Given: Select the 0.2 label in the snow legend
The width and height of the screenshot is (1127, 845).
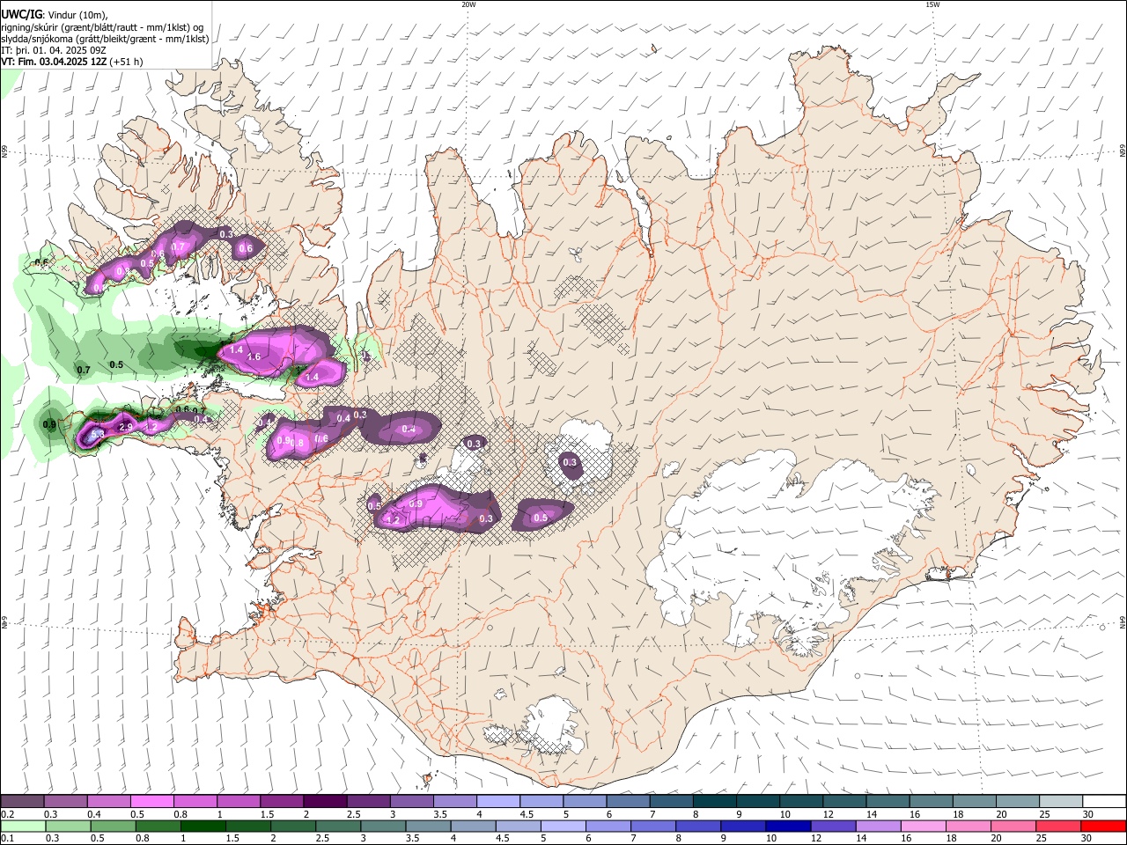Looking at the screenshot, I should (x=7, y=814).
